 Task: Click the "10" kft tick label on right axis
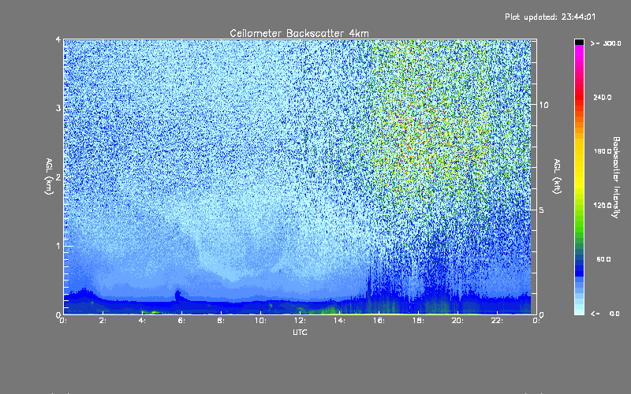point(543,105)
